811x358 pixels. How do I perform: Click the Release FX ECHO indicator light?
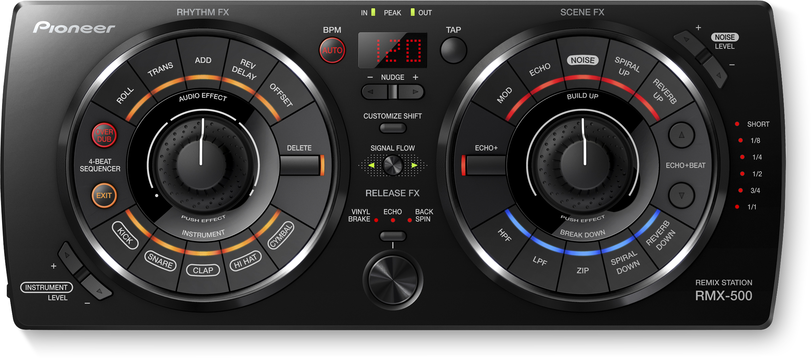tap(393, 220)
